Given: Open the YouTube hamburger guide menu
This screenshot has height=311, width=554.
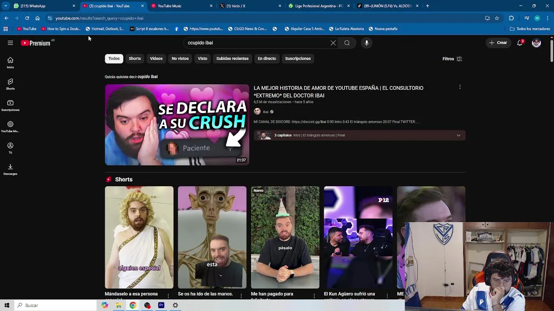Looking at the screenshot, I should pyautogui.click(x=10, y=43).
